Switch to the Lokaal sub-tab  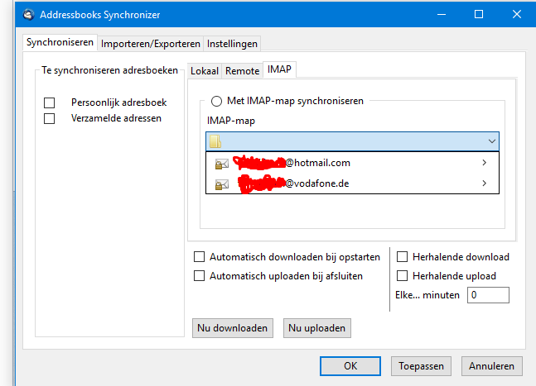tap(205, 71)
